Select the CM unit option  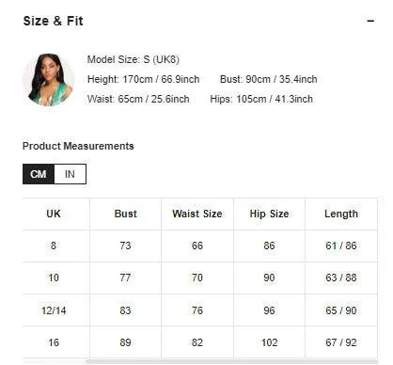coord(39,174)
